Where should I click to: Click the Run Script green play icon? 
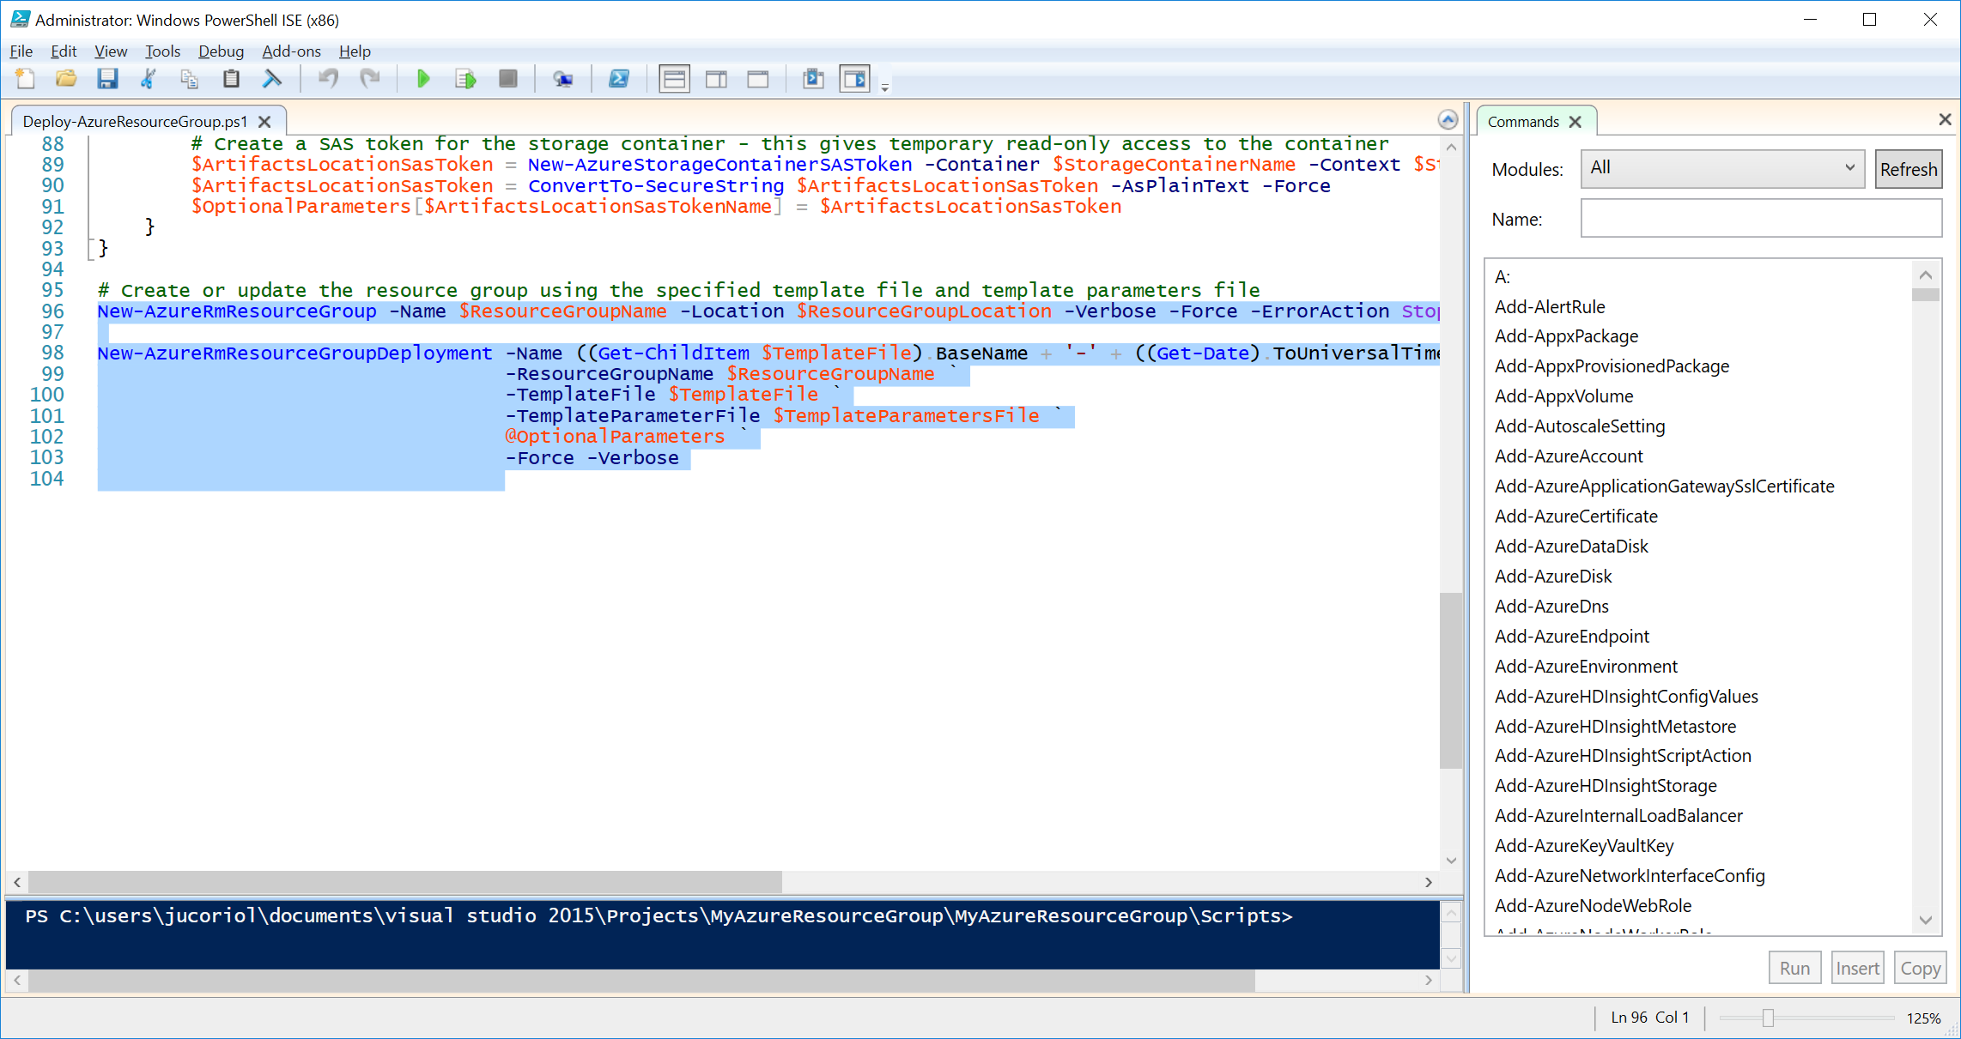[422, 79]
